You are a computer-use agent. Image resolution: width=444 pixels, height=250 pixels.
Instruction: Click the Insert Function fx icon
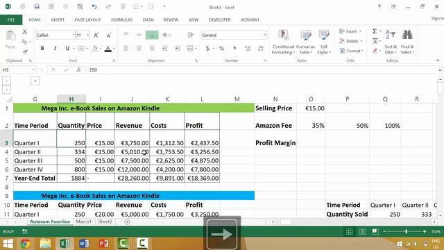78,69
